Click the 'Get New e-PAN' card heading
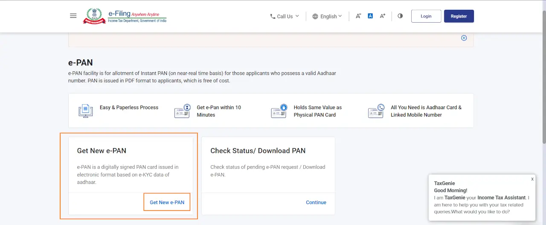This screenshot has width=546, height=225. pyautogui.click(x=102, y=151)
